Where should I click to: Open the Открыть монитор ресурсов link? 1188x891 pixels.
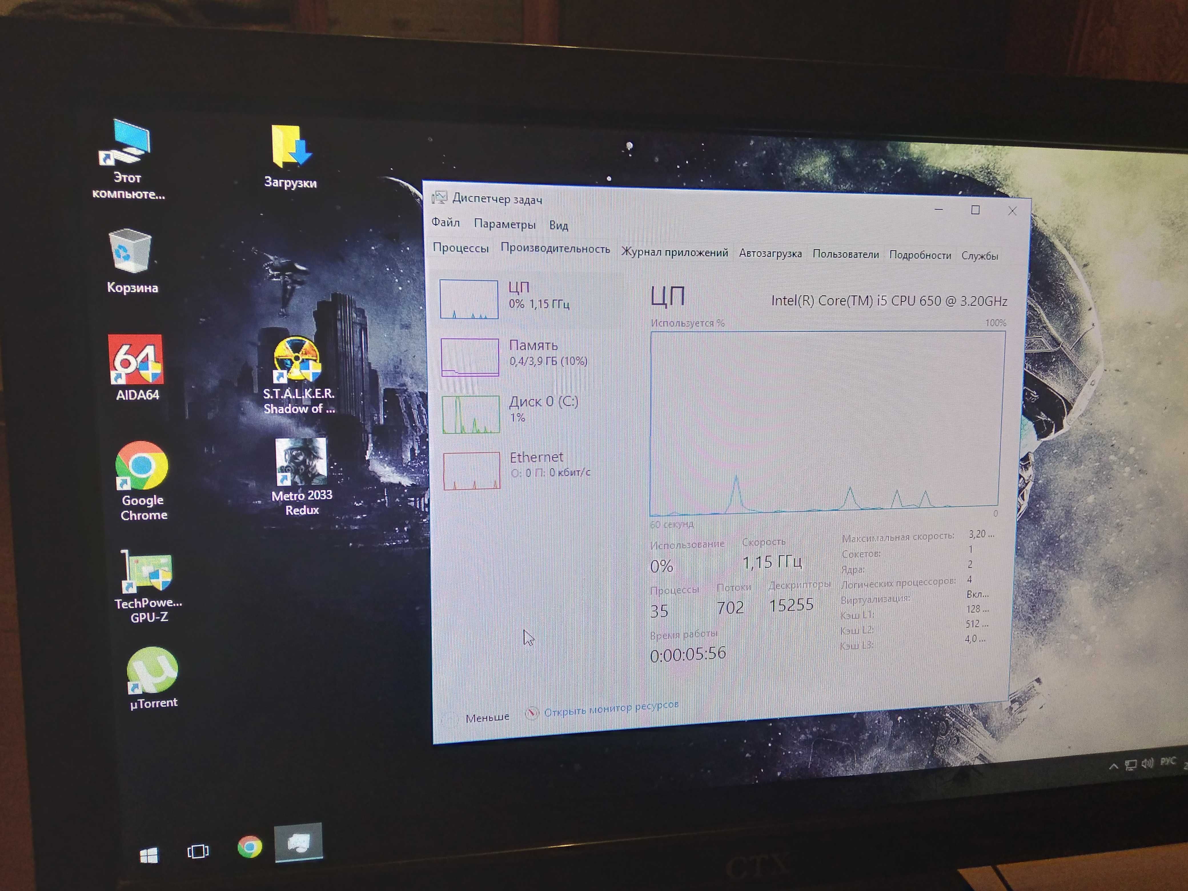pos(611,709)
